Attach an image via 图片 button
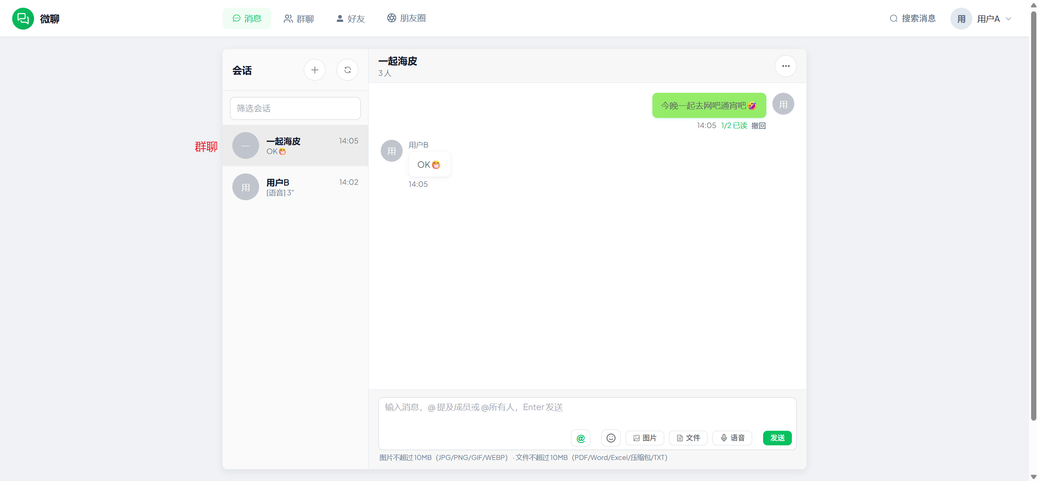 [645, 438]
